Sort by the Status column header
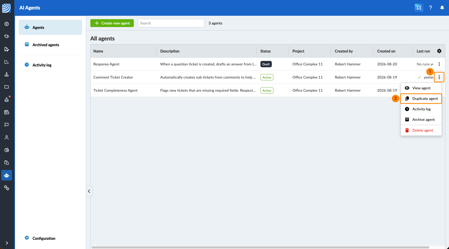This screenshot has width=449, height=249. [x=265, y=51]
